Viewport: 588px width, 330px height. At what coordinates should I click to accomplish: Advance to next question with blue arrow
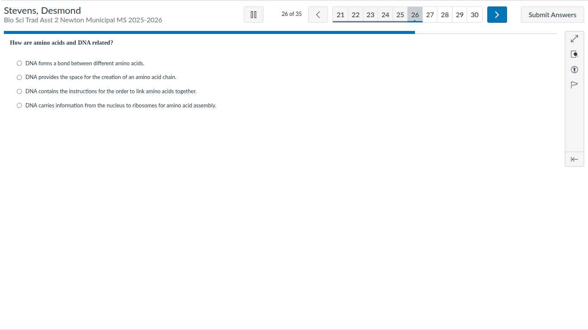(497, 15)
